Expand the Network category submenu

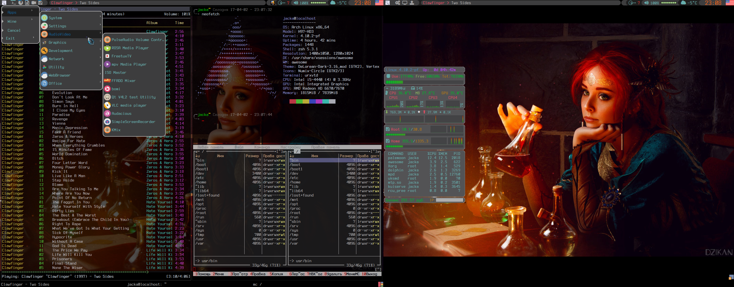pyautogui.click(x=71, y=59)
